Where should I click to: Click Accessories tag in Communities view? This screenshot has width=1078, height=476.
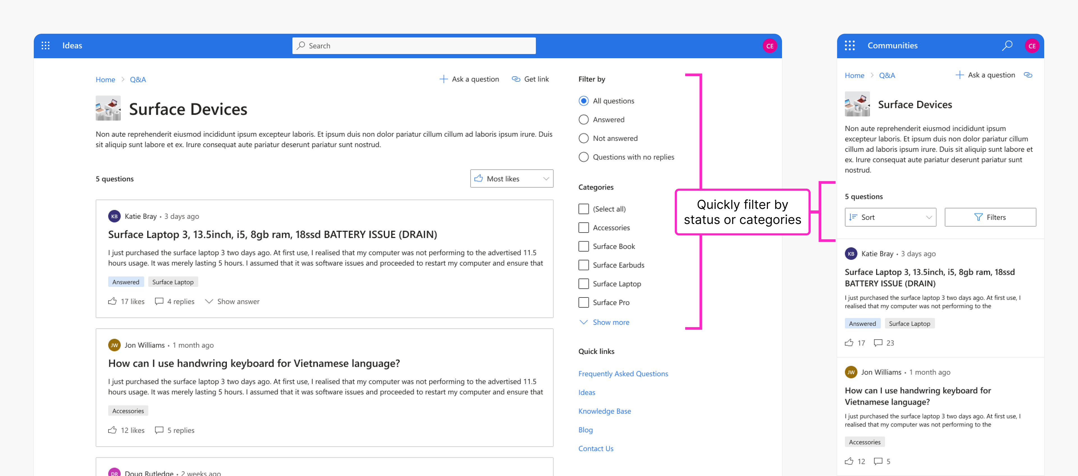pyautogui.click(x=865, y=442)
